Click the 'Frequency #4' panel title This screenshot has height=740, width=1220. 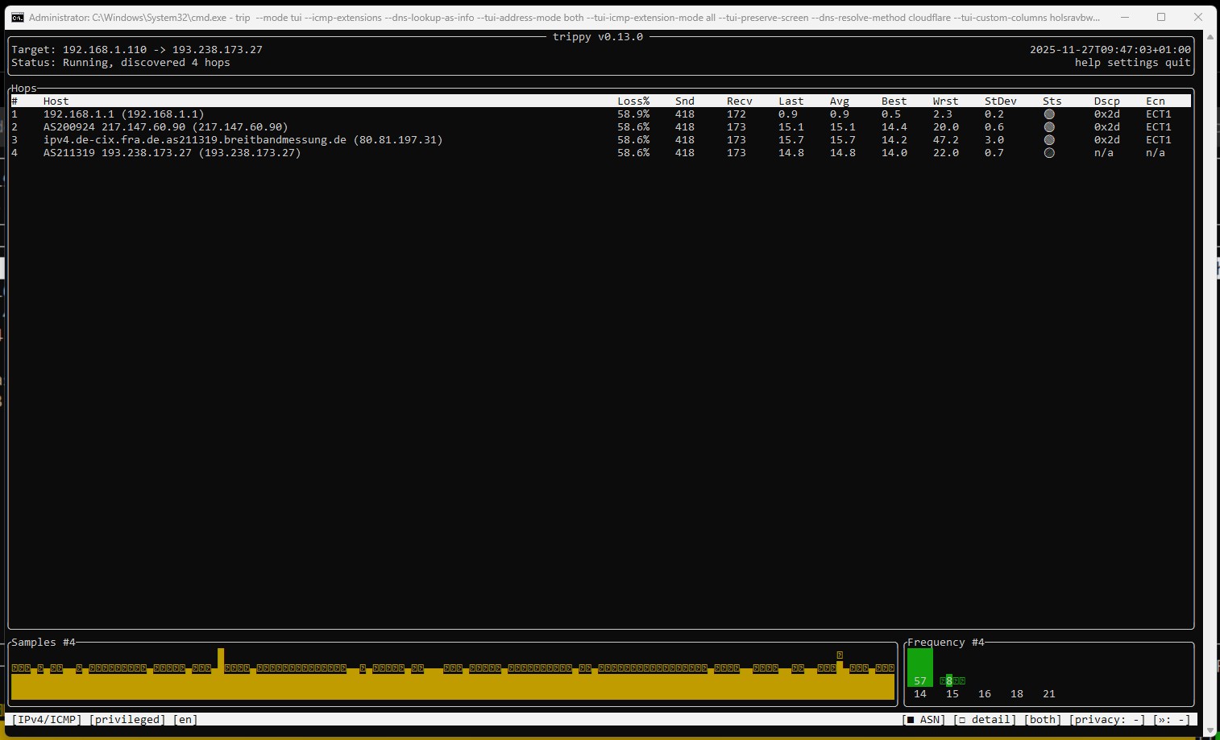946,643
